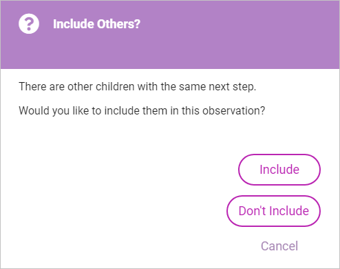Click the 'There are other children' message text
Viewport: 340px width, 269px height.
(137, 87)
